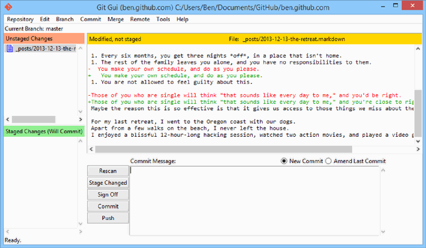426x248 pixels.
Task: Open the Edit menu
Action: (45, 19)
